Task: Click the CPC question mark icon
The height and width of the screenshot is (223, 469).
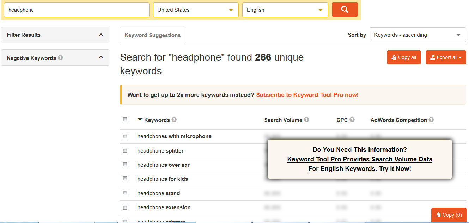Action: click(x=353, y=120)
